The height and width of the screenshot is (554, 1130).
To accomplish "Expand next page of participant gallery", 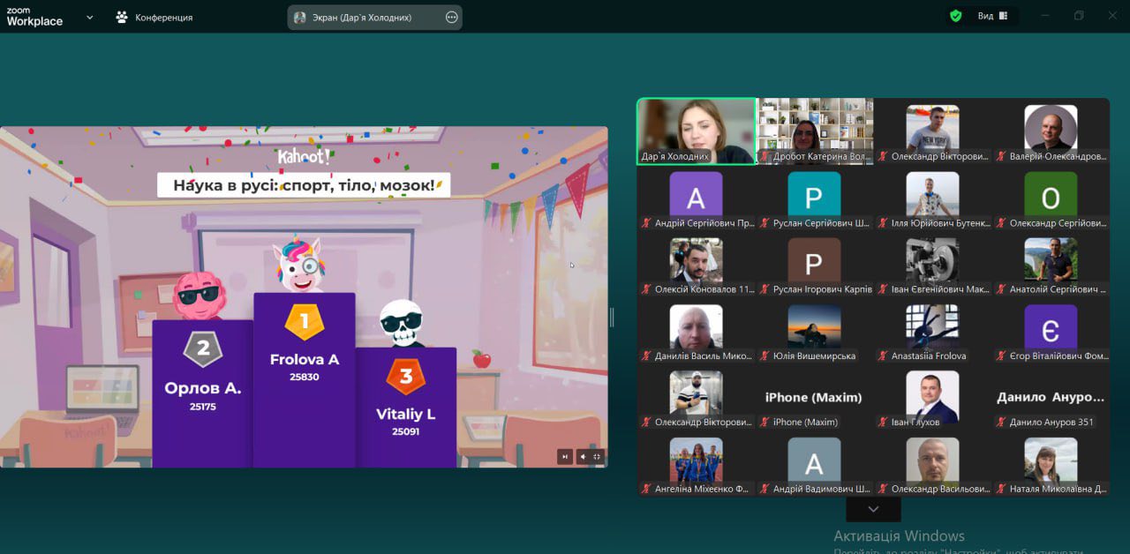I will click(873, 509).
